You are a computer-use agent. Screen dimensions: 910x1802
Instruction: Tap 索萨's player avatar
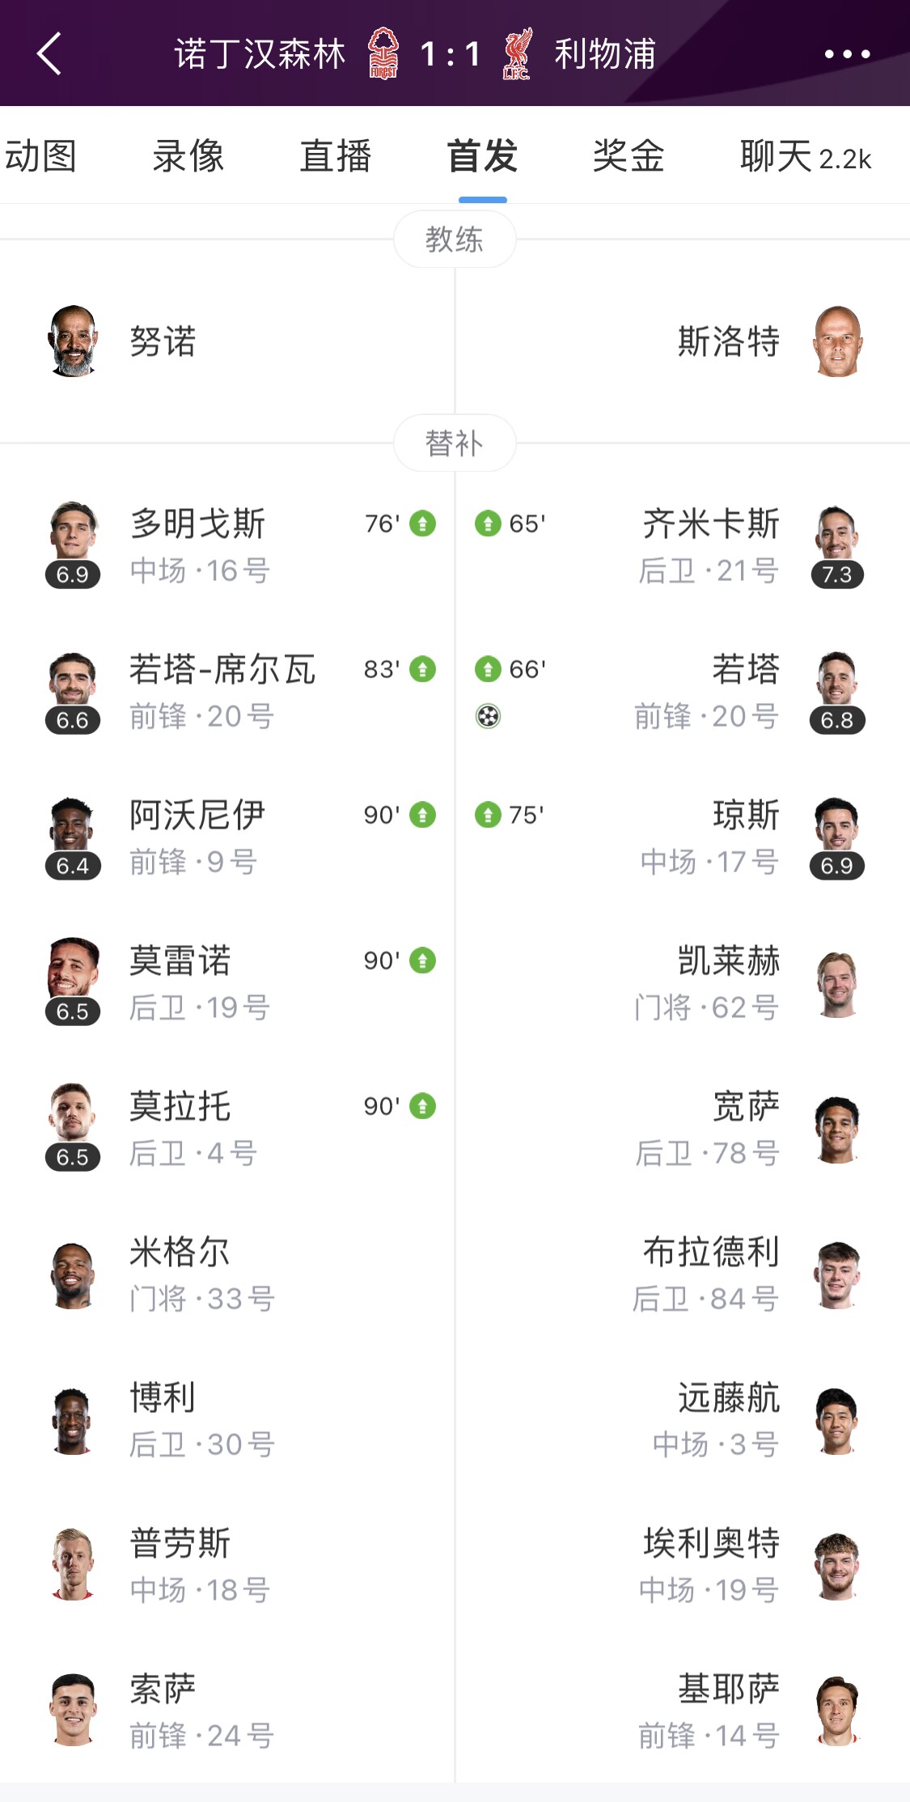(x=73, y=1710)
